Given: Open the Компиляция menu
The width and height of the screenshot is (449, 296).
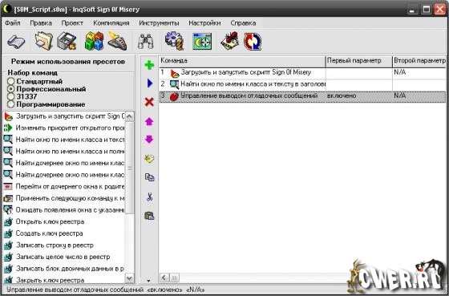Looking at the screenshot, I should click(x=111, y=23).
